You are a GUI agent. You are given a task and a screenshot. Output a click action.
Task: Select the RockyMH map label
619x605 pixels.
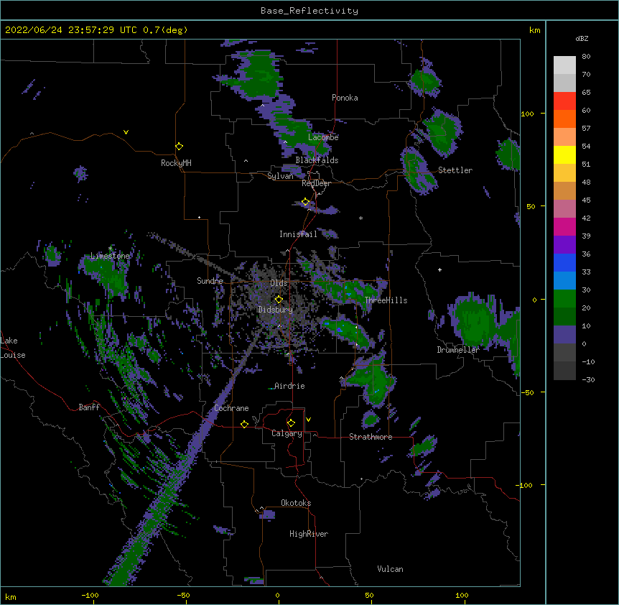[x=176, y=162]
